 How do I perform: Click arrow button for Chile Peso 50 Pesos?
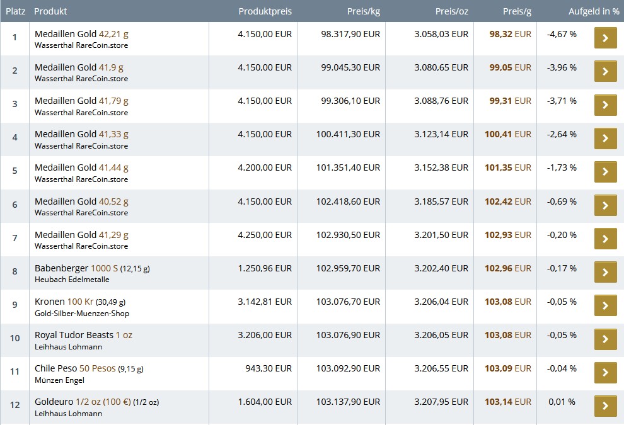pyautogui.click(x=605, y=372)
